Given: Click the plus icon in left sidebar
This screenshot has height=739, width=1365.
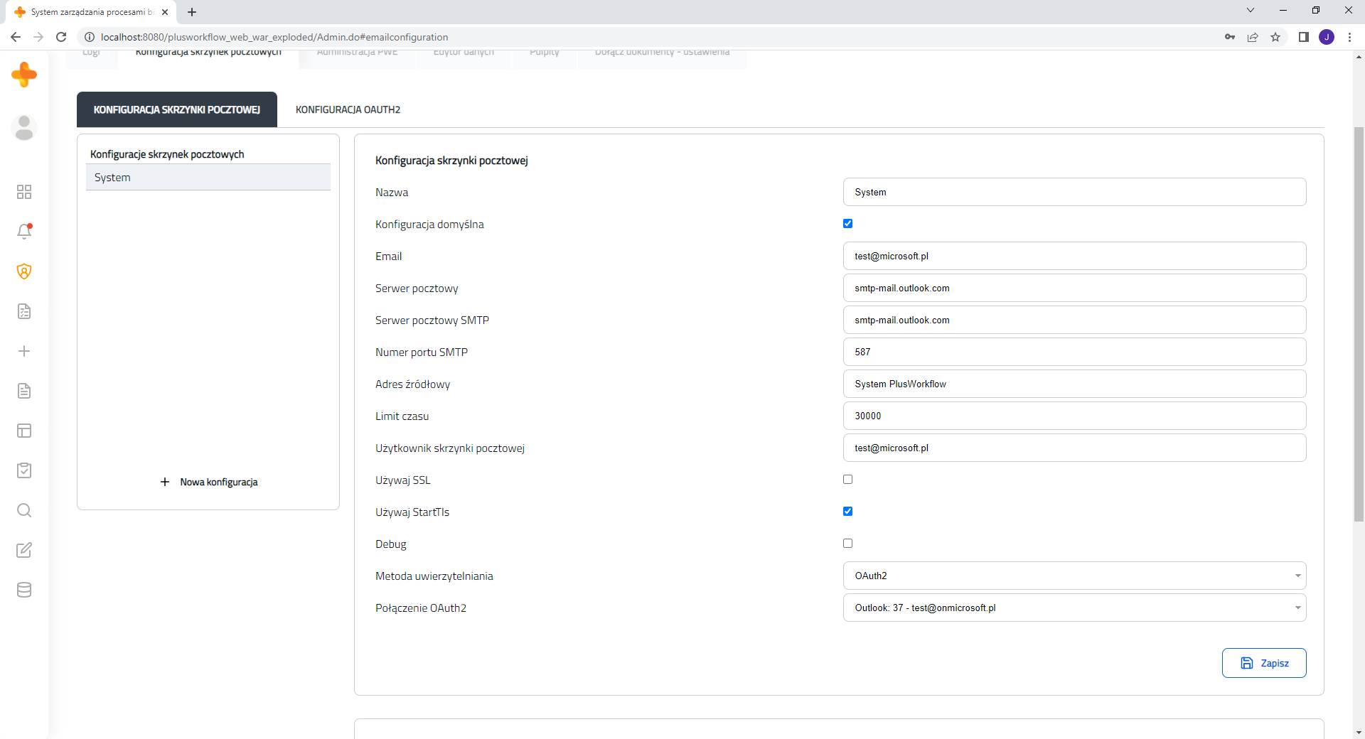Looking at the screenshot, I should [24, 351].
